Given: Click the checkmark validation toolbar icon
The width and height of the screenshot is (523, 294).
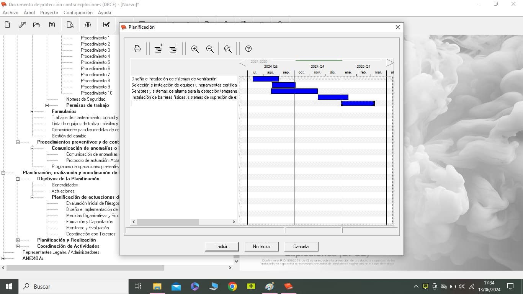Looking at the screenshot, I should (x=106, y=25).
